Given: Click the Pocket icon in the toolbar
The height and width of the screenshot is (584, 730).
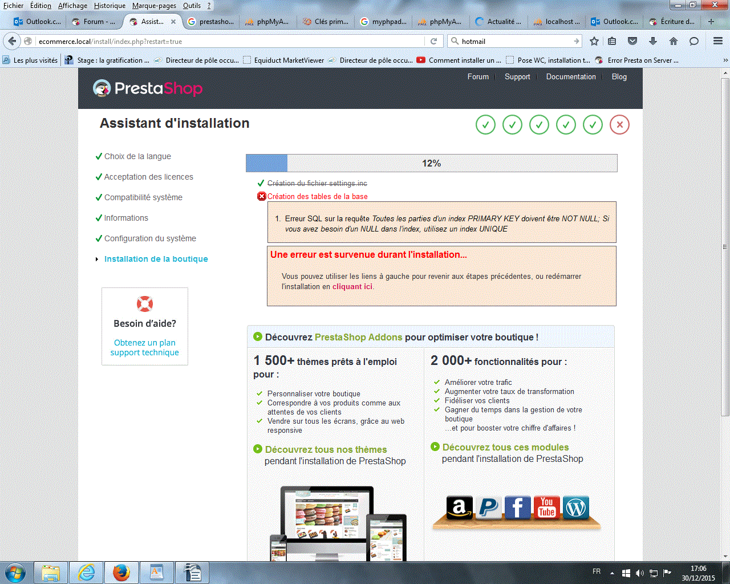Looking at the screenshot, I should click(x=632, y=41).
